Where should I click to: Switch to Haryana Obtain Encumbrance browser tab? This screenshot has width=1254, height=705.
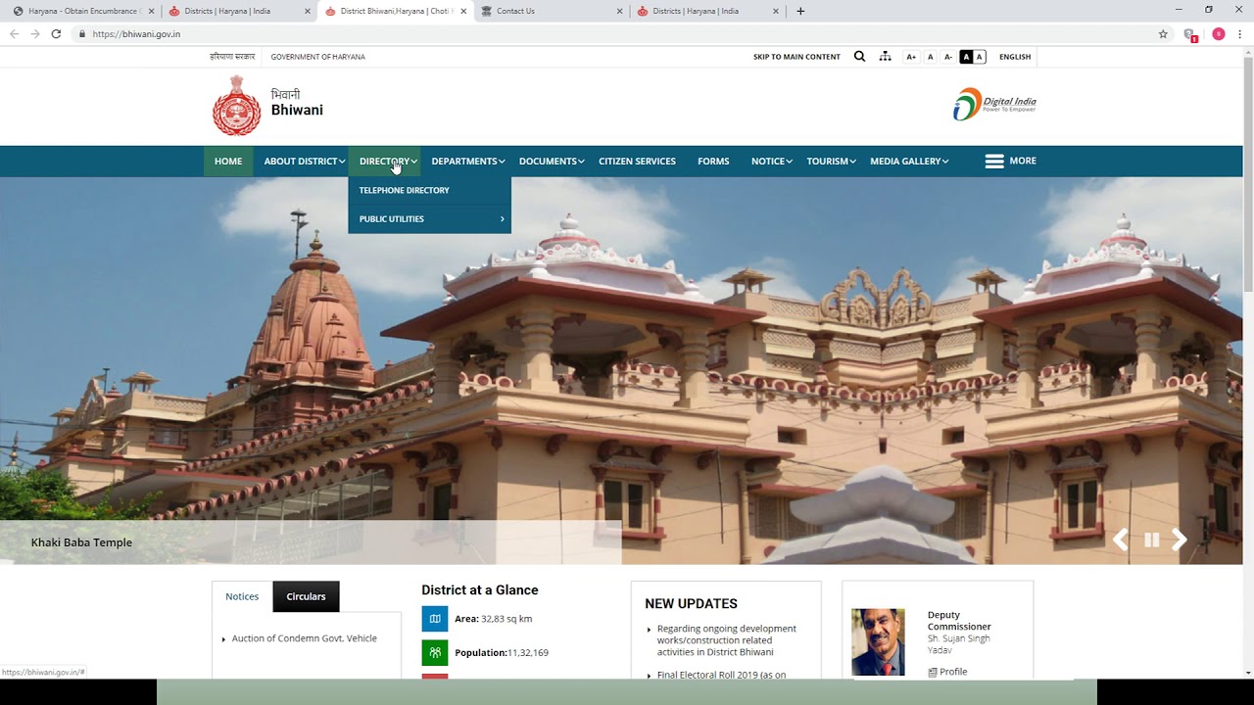click(81, 11)
